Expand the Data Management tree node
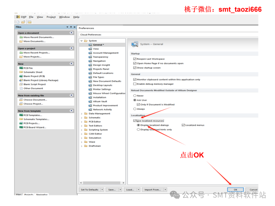Screen dimensions: 275x206 [x=81, y=113]
